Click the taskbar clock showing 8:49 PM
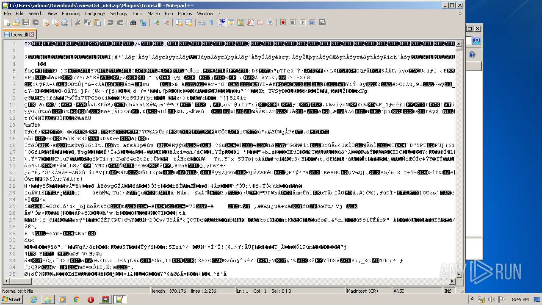The height and width of the screenshot is (305, 542). pos(520,299)
